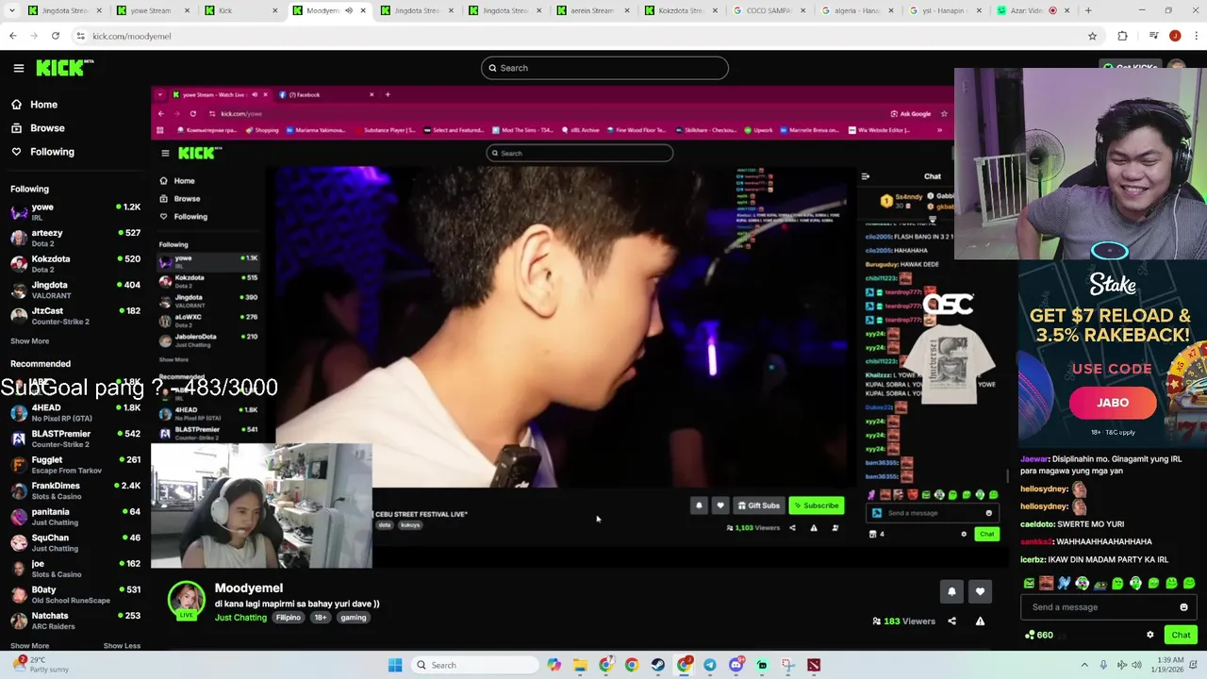The height and width of the screenshot is (679, 1207).
Task: Open the emoji picker in chat input
Action: 1184,607
